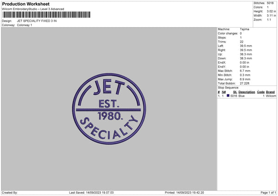The height and width of the screenshot is (196, 278).
Task: Click the 'Brand' column header
Action: coord(270,92)
